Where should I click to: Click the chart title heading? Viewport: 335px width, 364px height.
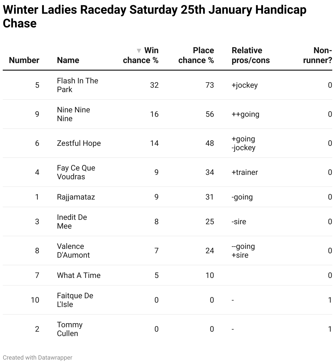(x=154, y=16)
